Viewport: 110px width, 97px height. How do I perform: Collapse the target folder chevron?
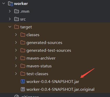click(10, 27)
